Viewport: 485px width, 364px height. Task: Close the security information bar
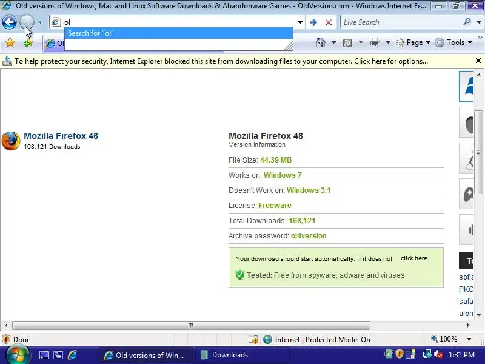(478, 61)
